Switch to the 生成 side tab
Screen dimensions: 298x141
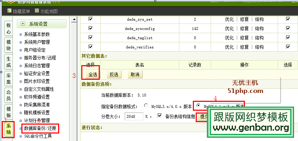(x=9, y=62)
